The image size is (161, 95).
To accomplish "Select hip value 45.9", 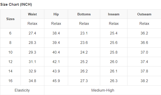I will tap(56, 81).
